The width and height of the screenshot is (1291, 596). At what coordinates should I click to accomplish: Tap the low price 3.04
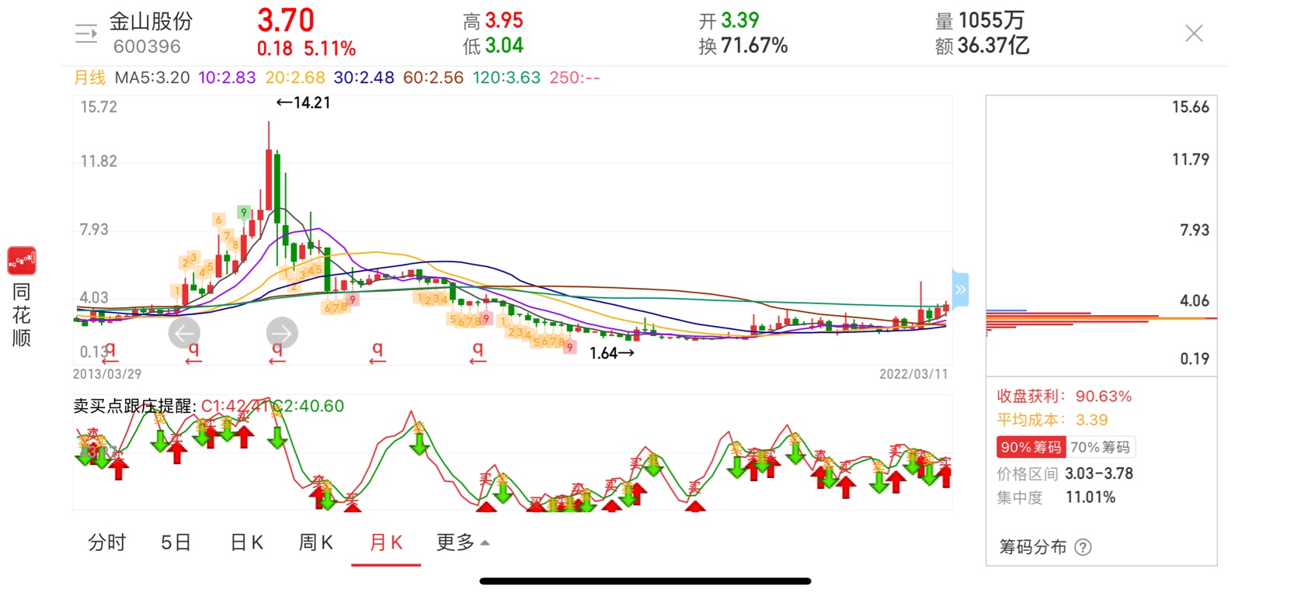(504, 46)
